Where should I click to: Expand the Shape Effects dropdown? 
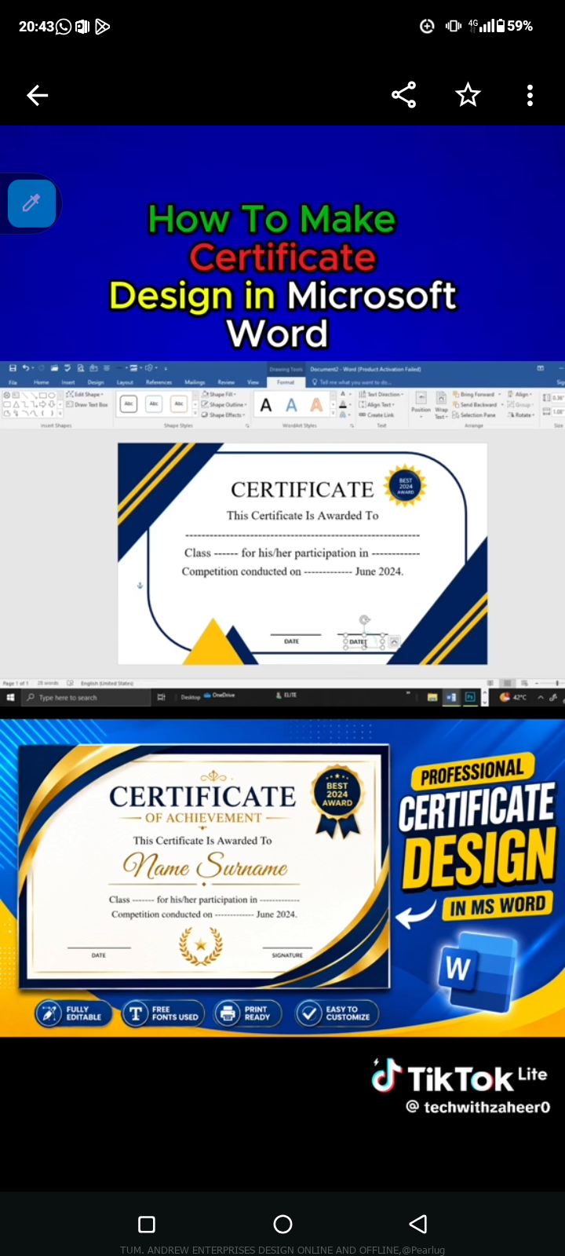(224, 414)
